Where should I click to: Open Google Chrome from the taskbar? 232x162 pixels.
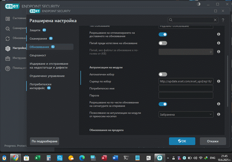click(x=16, y=158)
